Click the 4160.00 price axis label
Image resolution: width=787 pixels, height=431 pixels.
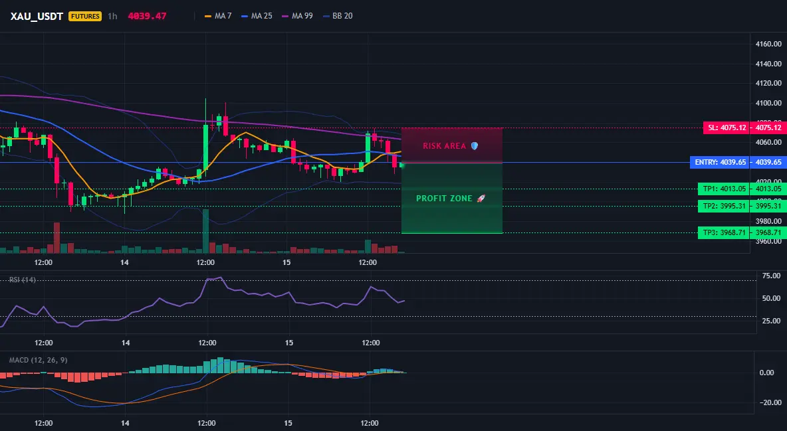point(768,44)
